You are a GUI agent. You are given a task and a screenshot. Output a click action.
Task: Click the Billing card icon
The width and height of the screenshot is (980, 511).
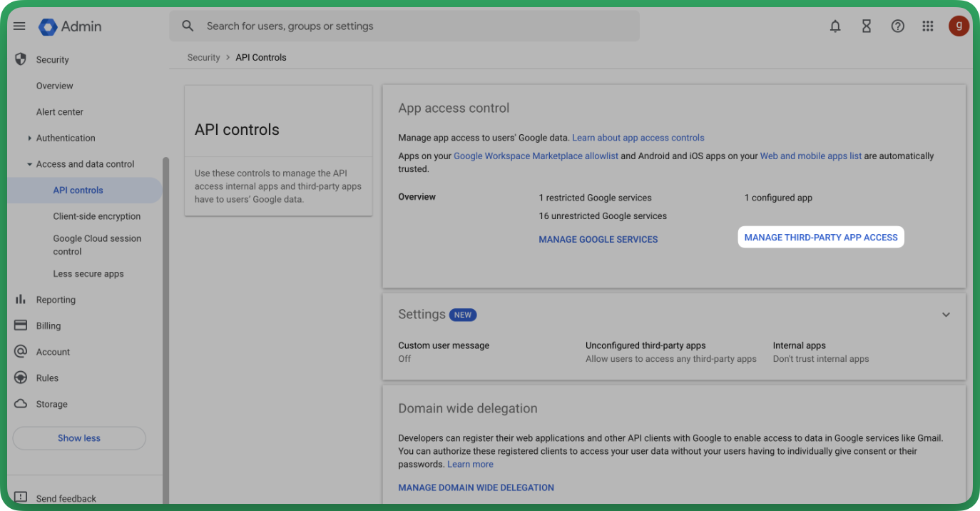click(21, 325)
